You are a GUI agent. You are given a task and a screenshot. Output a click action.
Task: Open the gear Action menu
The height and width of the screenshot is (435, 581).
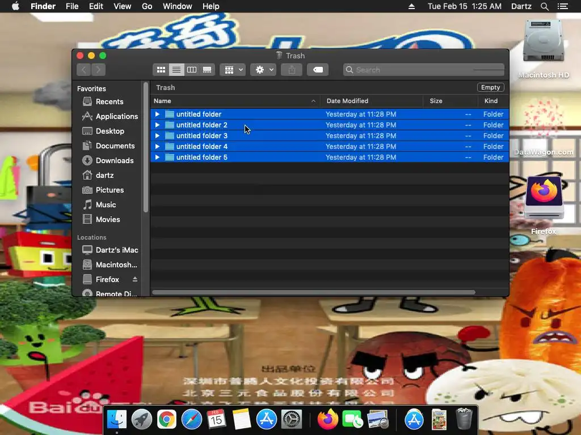click(263, 70)
